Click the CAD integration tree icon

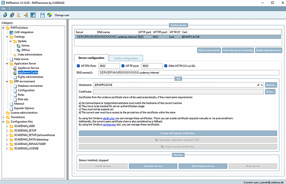pos(11,32)
